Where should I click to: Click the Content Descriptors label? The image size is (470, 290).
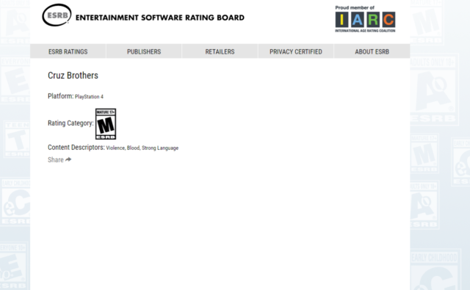coord(76,148)
